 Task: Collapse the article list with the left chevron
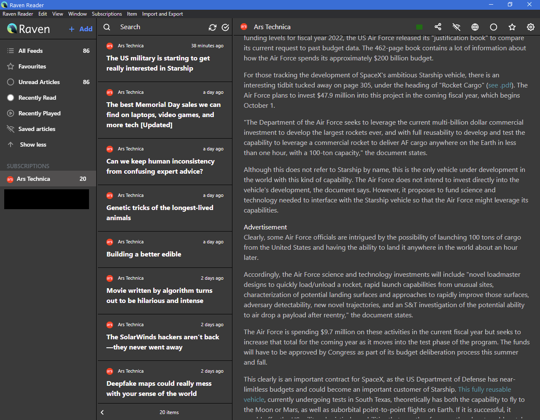coord(102,412)
